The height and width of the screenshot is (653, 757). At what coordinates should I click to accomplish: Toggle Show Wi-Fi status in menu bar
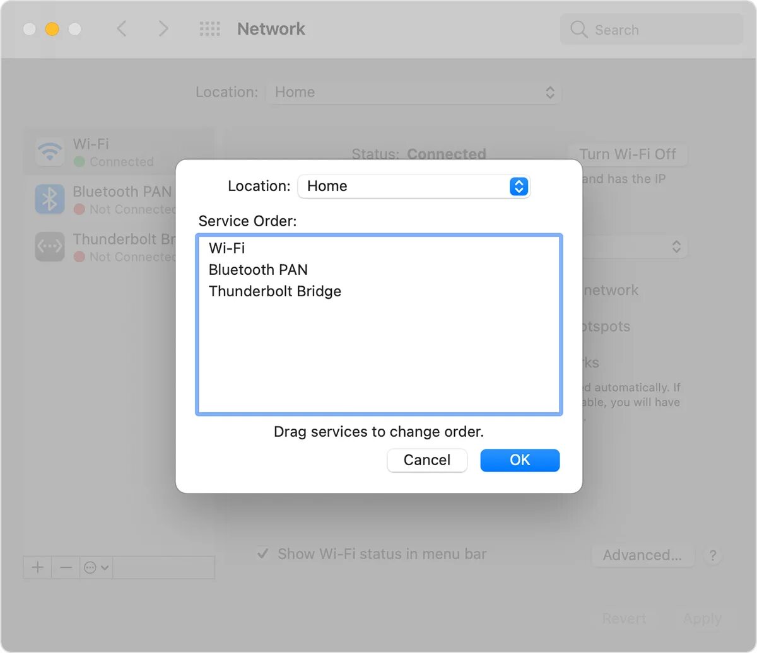[263, 554]
